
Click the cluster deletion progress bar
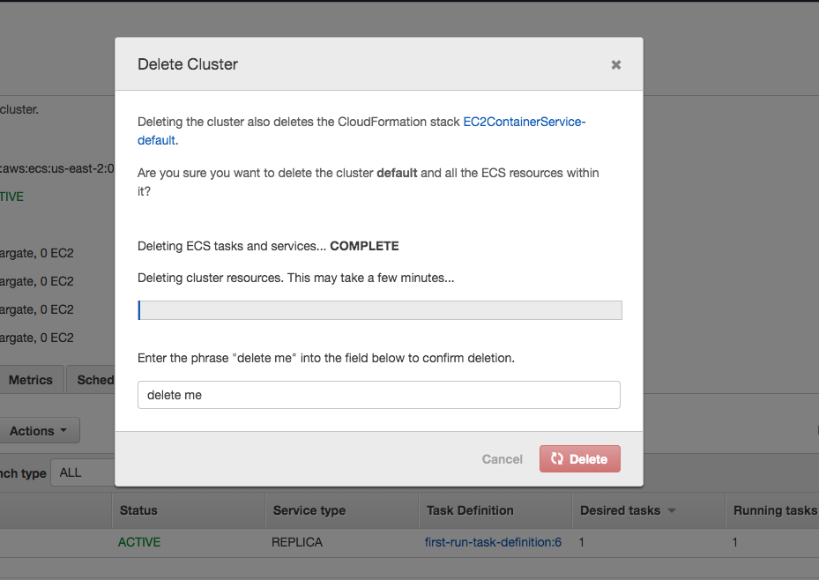coord(380,310)
